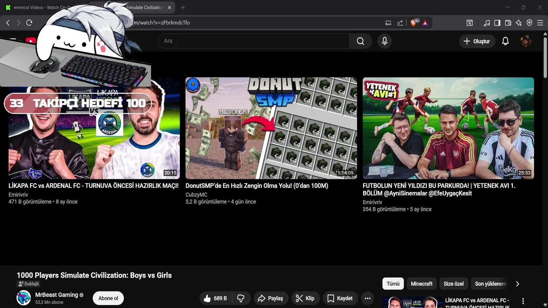Viewport: 548px width, 308px height.
Task: Open the three-dot more actions menu
Action: [367, 298]
